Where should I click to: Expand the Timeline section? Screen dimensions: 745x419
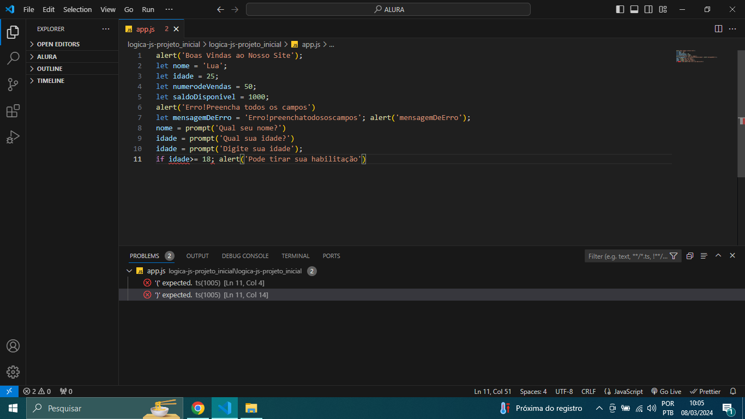coord(73,81)
